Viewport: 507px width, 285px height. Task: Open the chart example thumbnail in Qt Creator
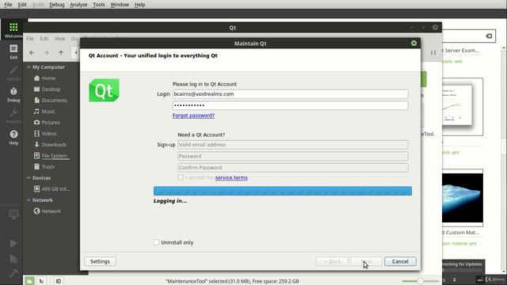coord(463,107)
